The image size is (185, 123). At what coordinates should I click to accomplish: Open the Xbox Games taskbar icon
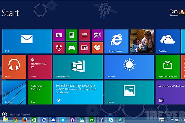[x=92, y=120]
